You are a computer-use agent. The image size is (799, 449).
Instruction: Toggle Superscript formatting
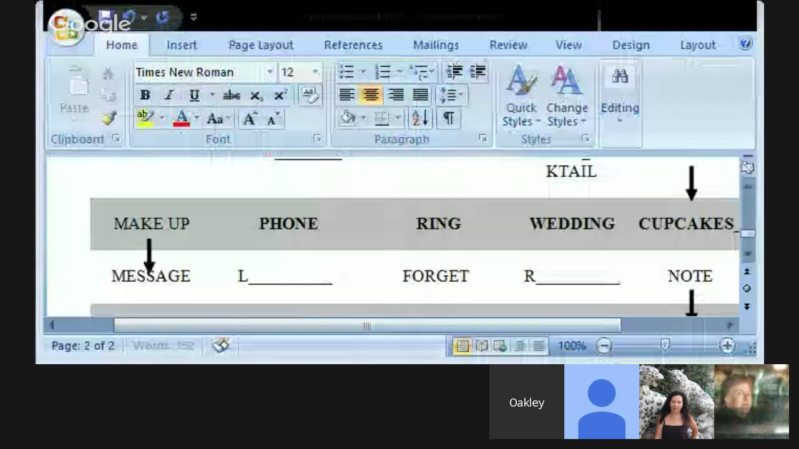(x=280, y=95)
